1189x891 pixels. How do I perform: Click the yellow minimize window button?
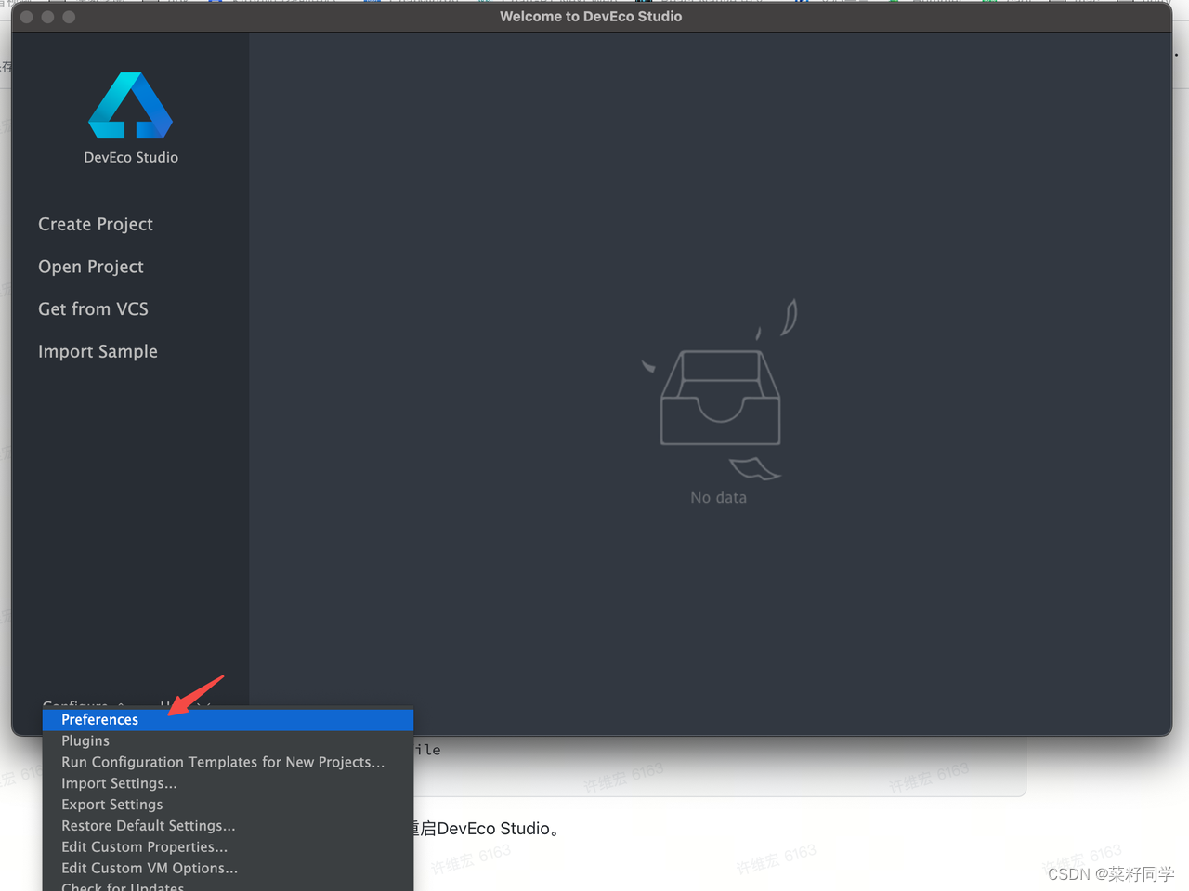[x=47, y=17]
